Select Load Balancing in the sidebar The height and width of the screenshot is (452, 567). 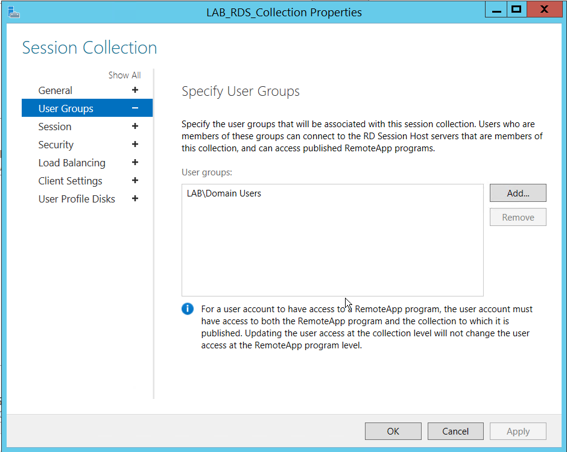click(72, 163)
